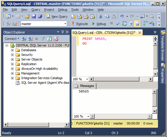Click the Save All icon
Image resolution: width=167 pixels, height=137 pixels.
40,16
